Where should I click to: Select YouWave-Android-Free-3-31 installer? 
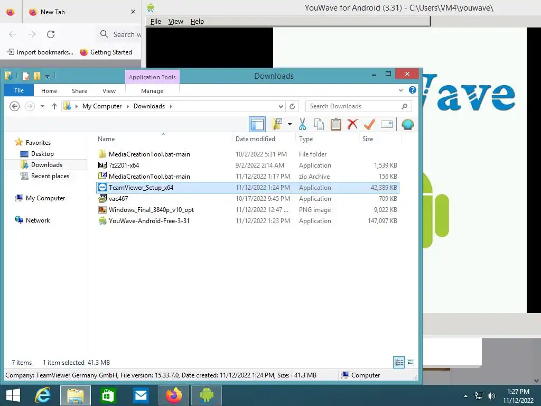coord(247,220)
